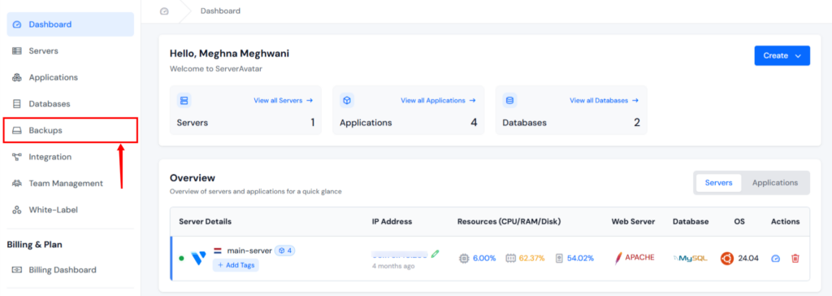Viewport: 832px width, 296px height.
Task: Click the RAM icon in Resources
Action: pyautogui.click(x=511, y=259)
